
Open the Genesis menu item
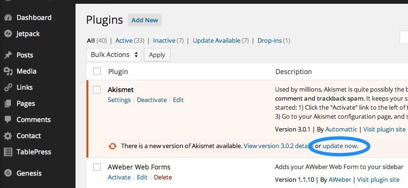[x=29, y=173]
